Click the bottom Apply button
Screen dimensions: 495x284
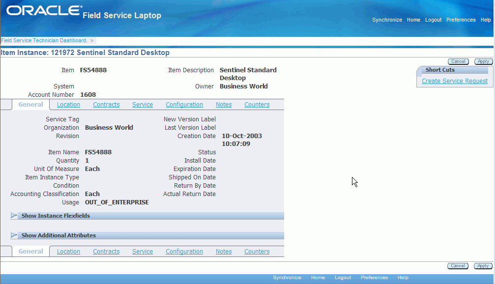pos(483,266)
